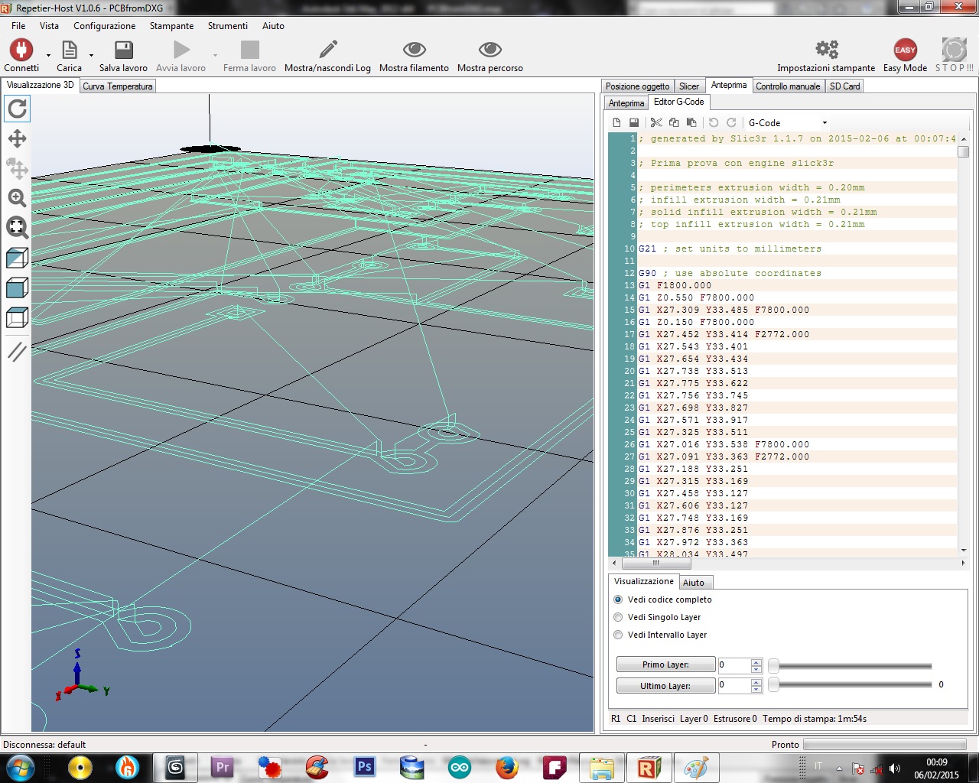Image resolution: width=979 pixels, height=783 pixels.
Task: Open the Carica load file icon
Action: pyautogui.click(x=69, y=50)
